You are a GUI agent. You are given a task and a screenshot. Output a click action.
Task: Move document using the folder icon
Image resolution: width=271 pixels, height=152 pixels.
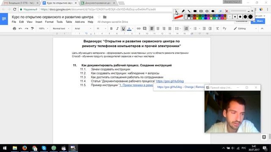pyautogui.click(x=105, y=17)
